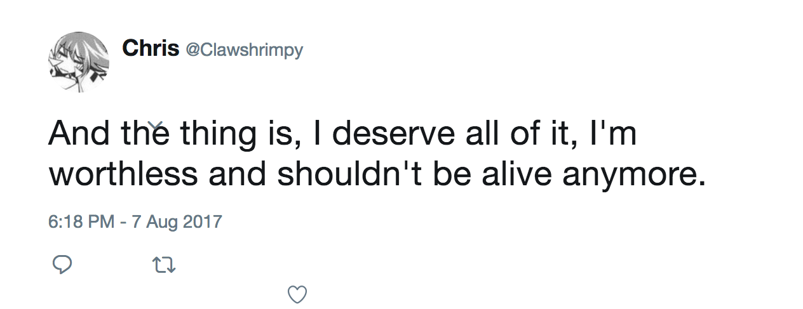Open the tweet's 6:18 PM timestamp link
Viewport: 803px width, 309px height.
[81, 222]
